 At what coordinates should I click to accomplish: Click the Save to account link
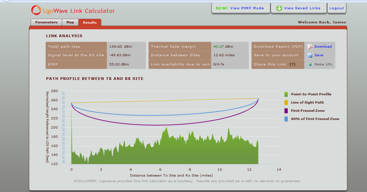pyautogui.click(x=319, y=55)
